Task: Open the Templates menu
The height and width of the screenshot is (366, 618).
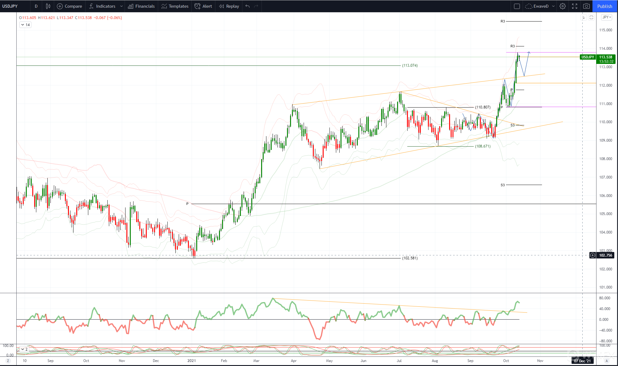Action: (x=175, y=6)
